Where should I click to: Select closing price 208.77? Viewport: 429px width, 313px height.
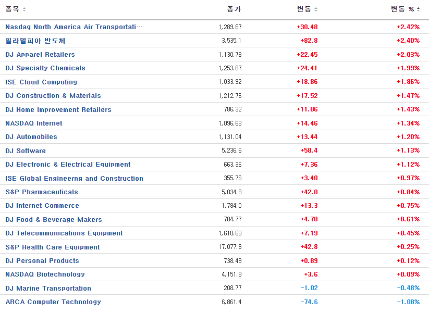pyautogui.click(x=233, y=288)
